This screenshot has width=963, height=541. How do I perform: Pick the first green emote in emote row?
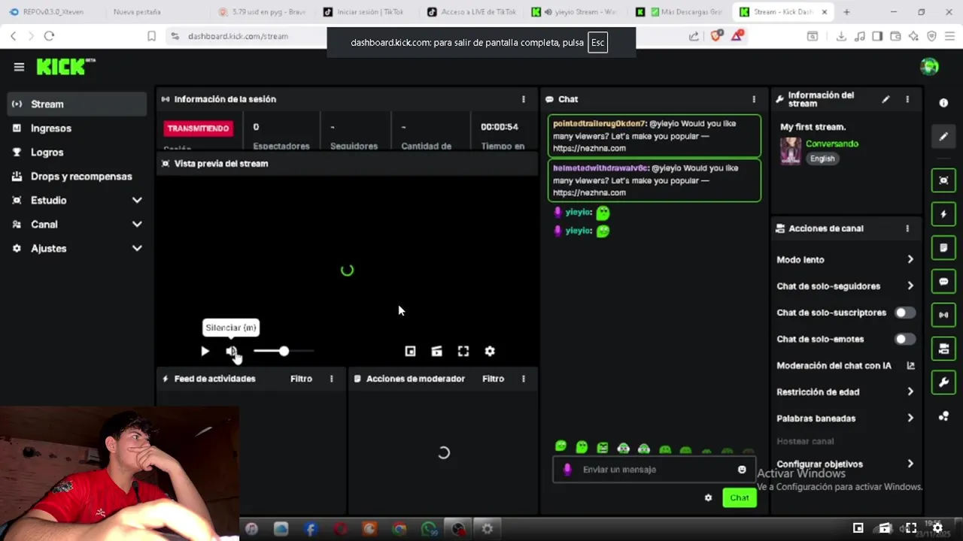pos(560,447)
